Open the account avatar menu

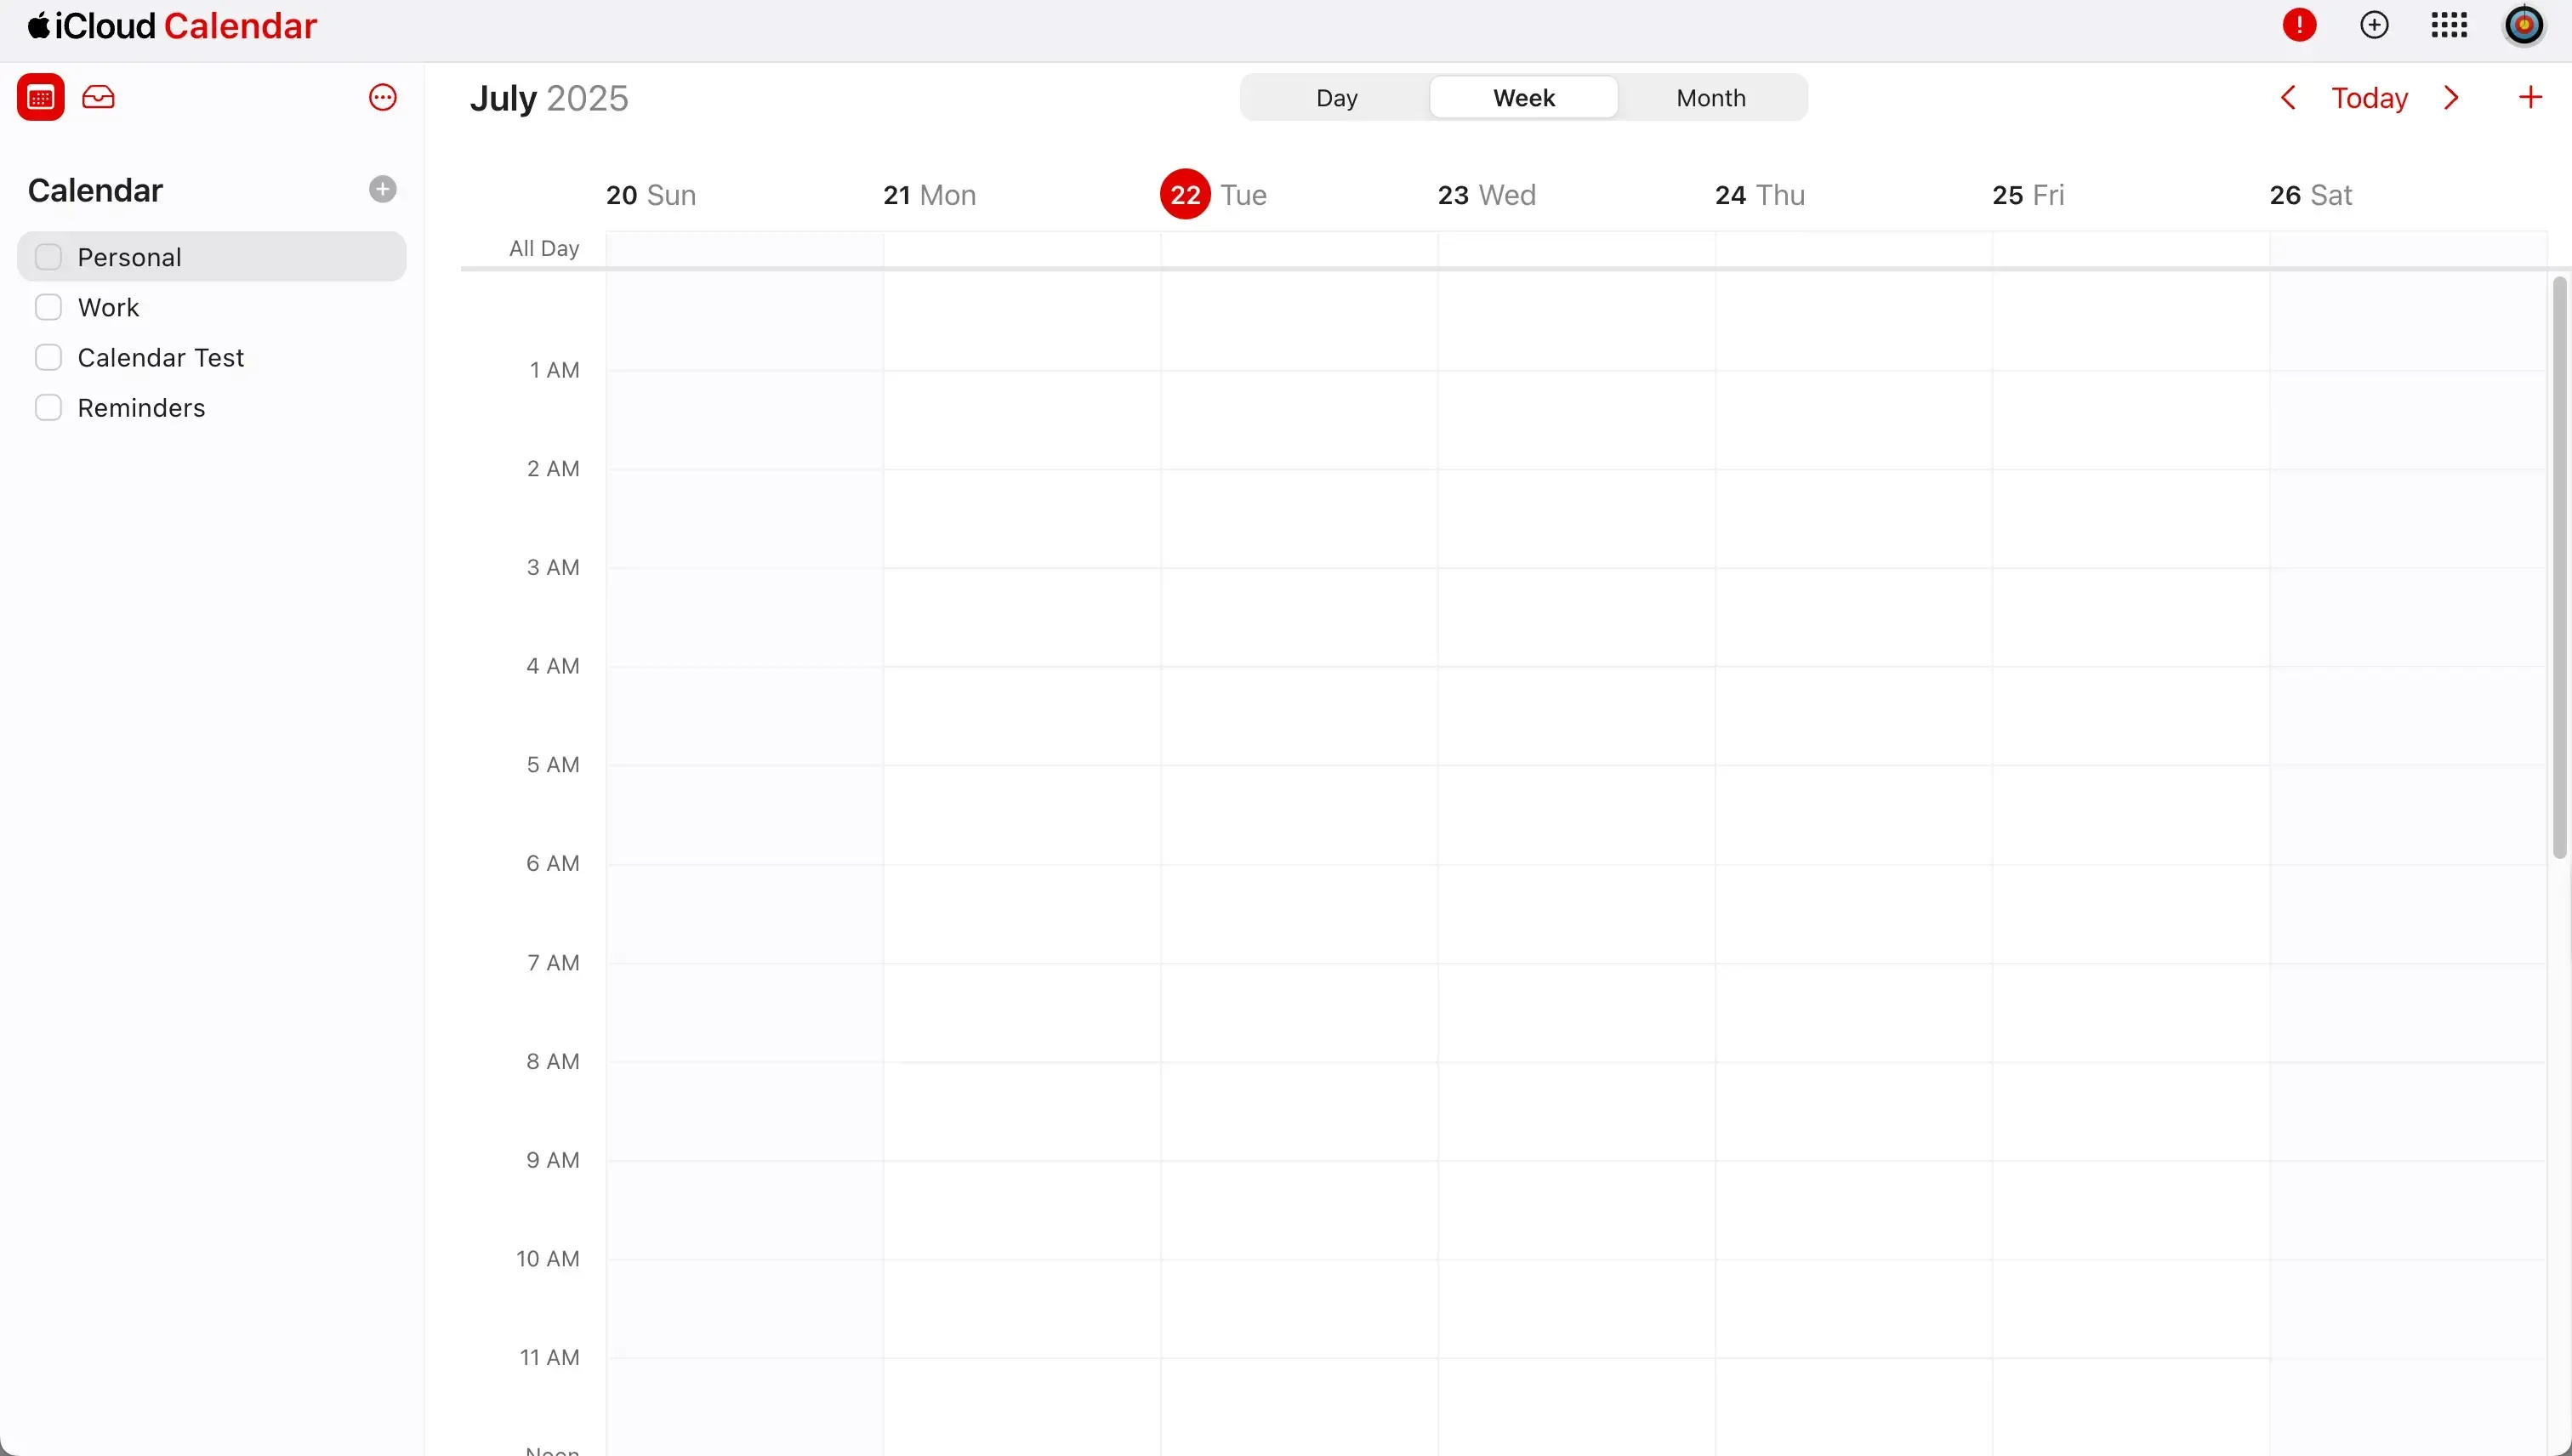point(2524,25)
